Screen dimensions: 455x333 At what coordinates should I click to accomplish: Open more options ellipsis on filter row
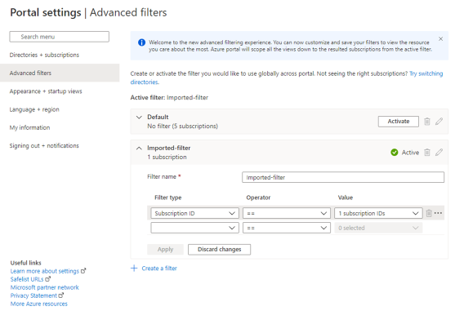point(438,213)
